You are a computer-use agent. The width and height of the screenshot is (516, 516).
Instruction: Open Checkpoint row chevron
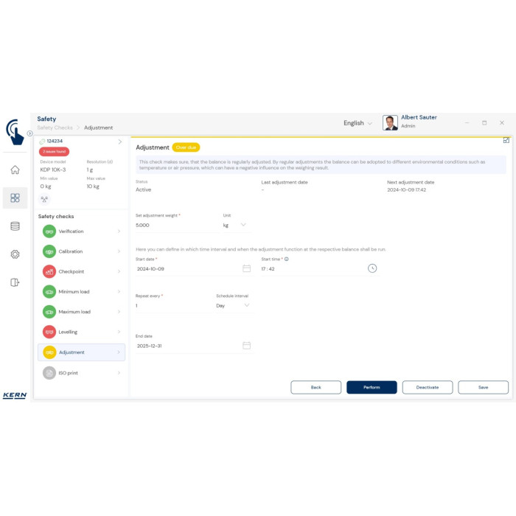[x=119, y=271]
